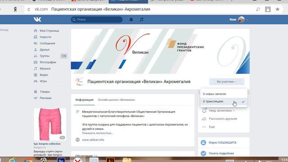288x162 pixels.
Task: Open the notifications bell in the header
Action: click(x=131, y=19)
